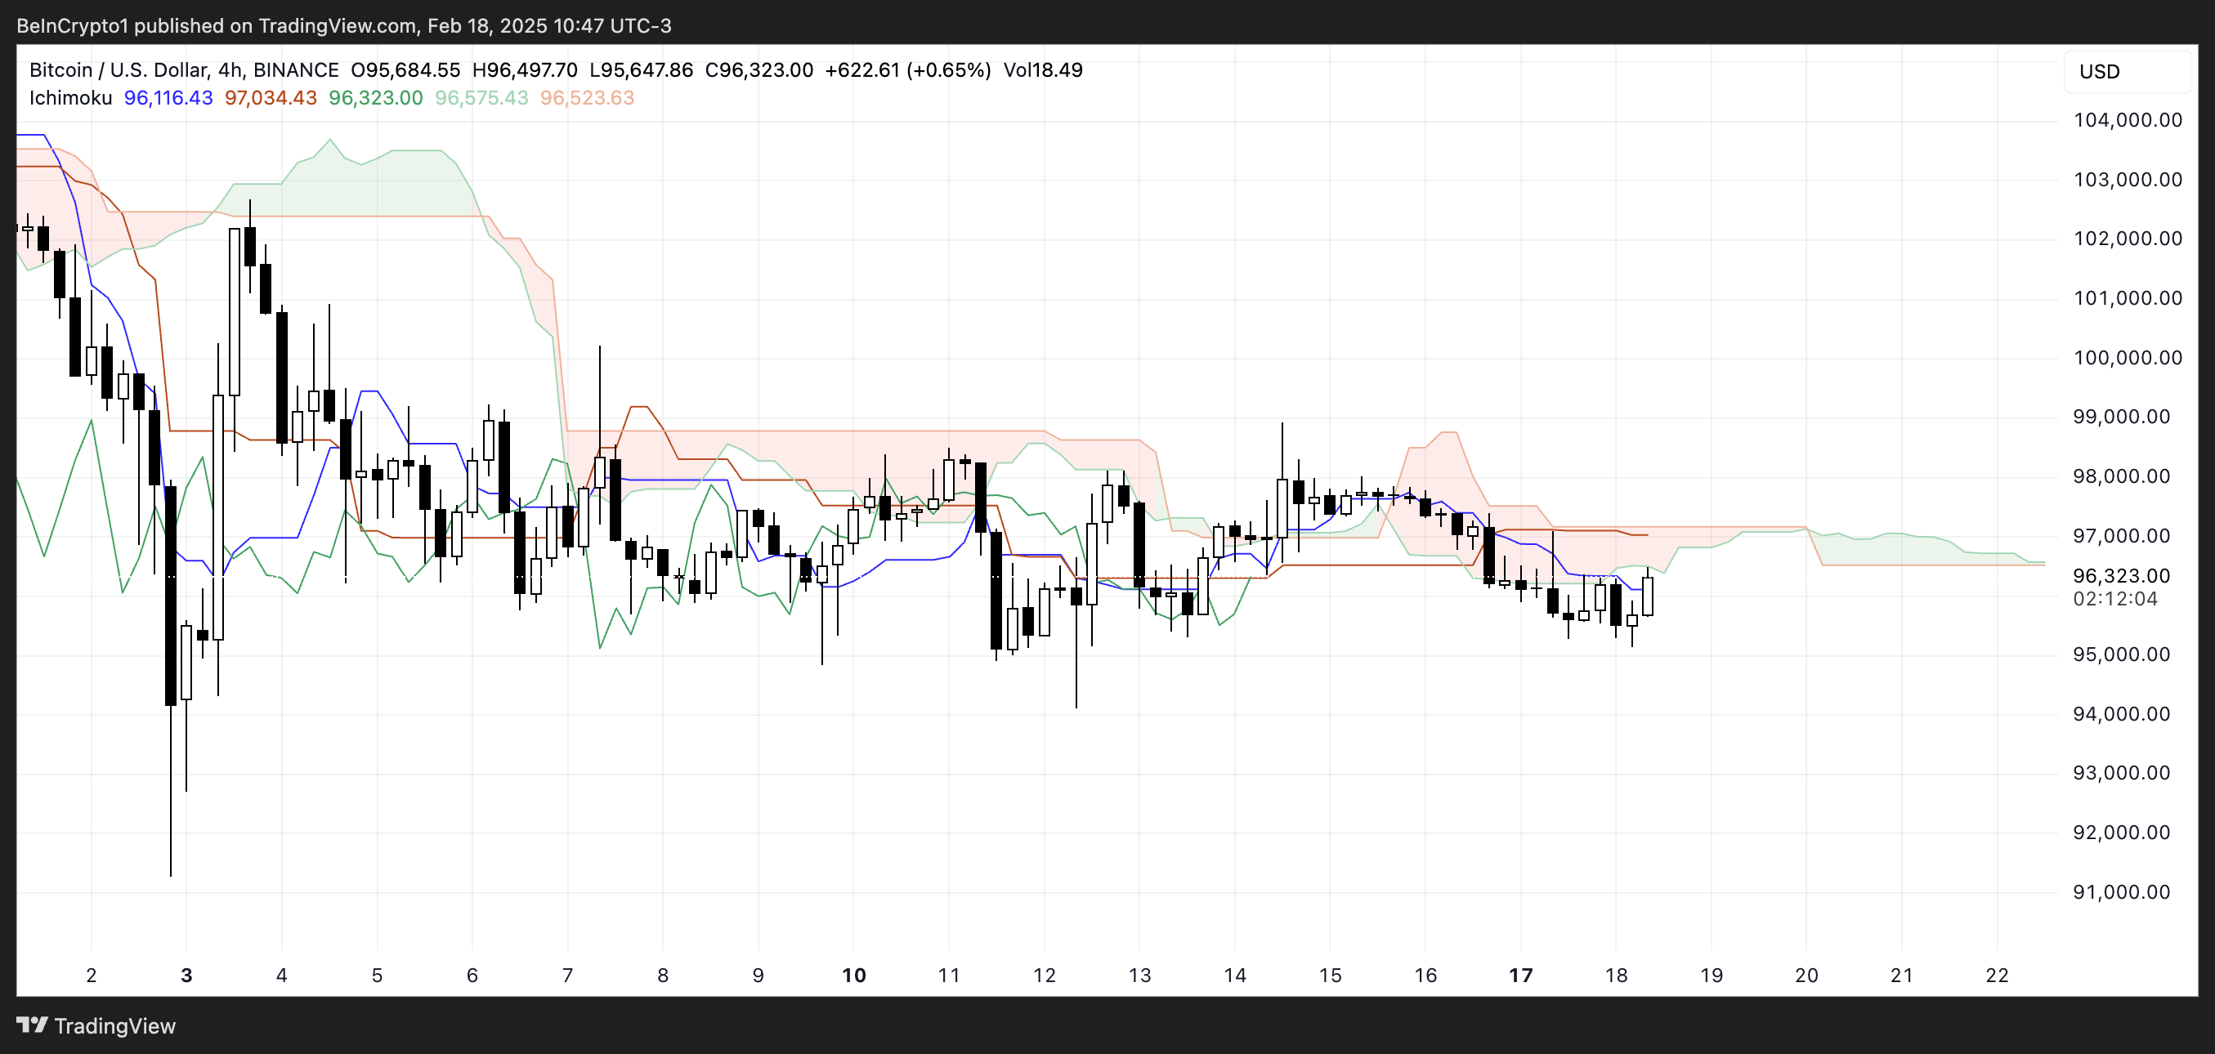Click the Vol 18.49 volume readout
Image resolution: width=2215 pixels, height=1054 pixels.
tap(1042, 69)
